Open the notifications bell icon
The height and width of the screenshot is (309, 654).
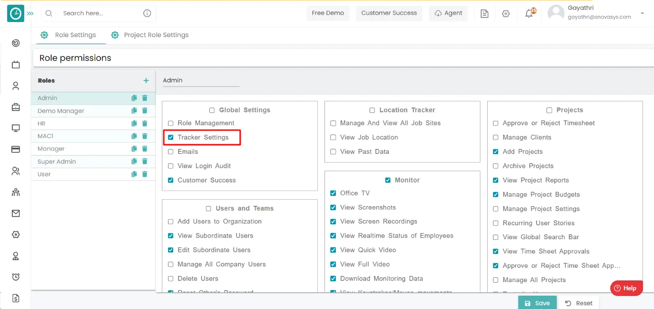(x=529, y=13)
